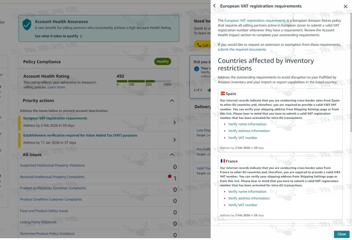Verify VAT number for France

tap(243, 205)
